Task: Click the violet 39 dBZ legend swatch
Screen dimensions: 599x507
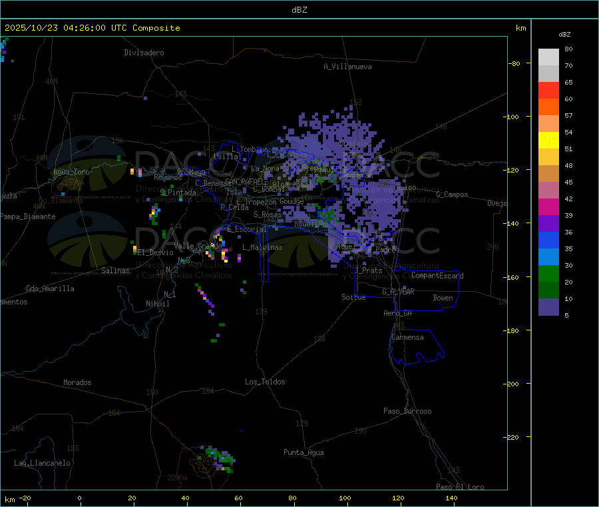Action: [548, 224]
